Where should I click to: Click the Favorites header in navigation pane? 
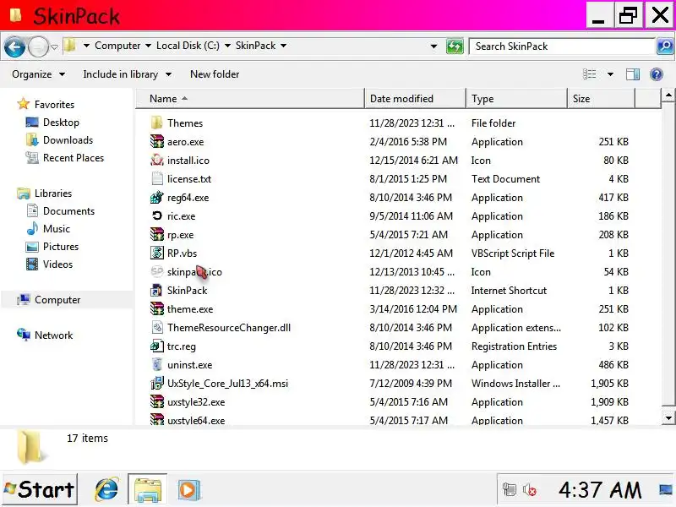point(46,104)
